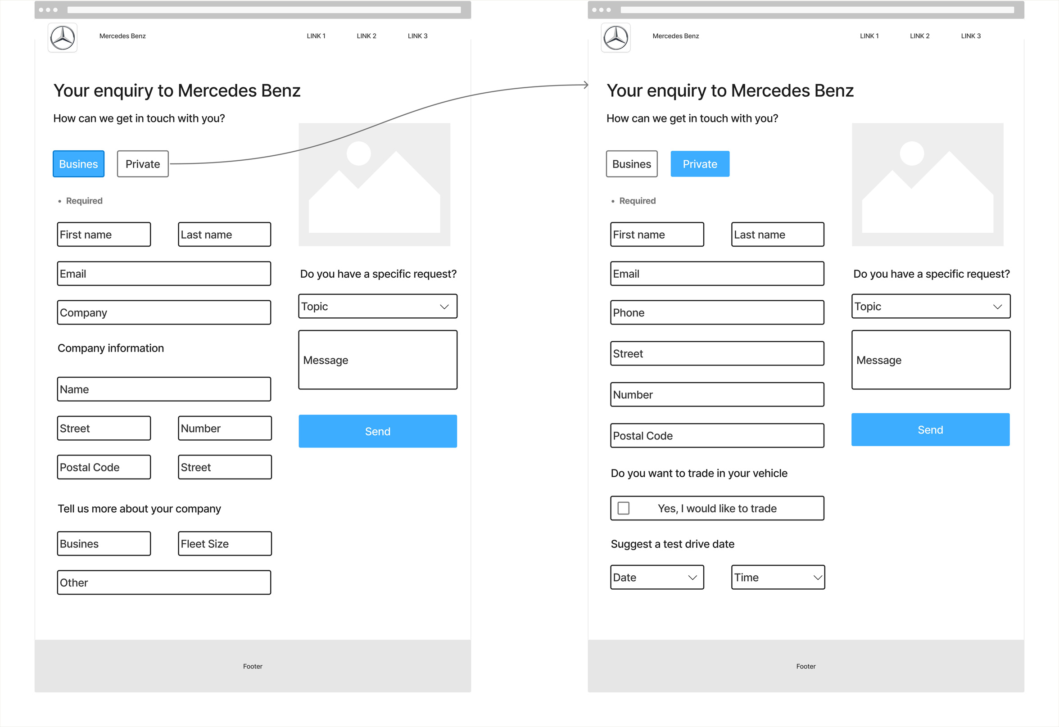Open the Topic dropdown in the left form
Viewport: 1059px width, 727px height.
tap(378, 307)
